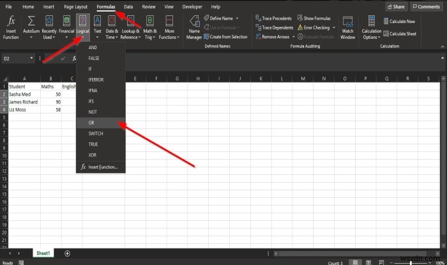Select cell containing Sasha Med
This screenshot has height=265, width=447.
click(x=24, y=95)
